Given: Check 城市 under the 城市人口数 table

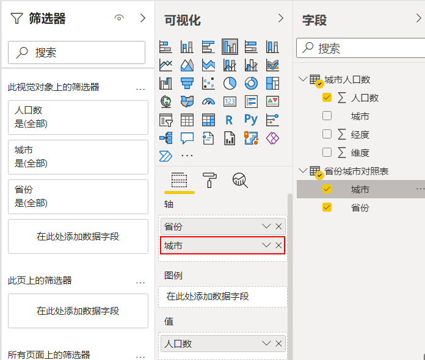Looking at the screenshot, I should pyautogui.click(x=327, y=116).
